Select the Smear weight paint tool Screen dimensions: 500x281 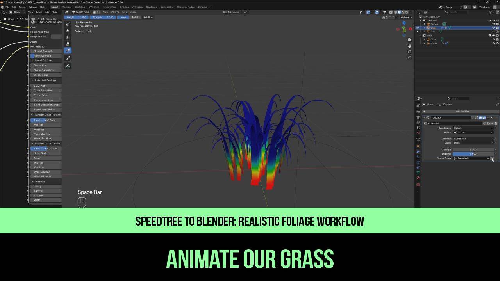point(68,44)
